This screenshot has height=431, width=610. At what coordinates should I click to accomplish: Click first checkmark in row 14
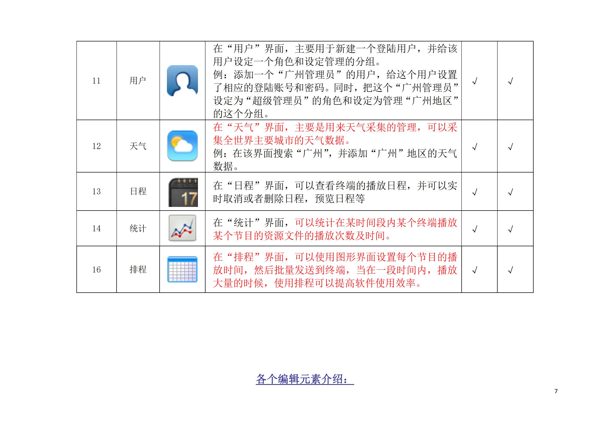tap(474, 229)
